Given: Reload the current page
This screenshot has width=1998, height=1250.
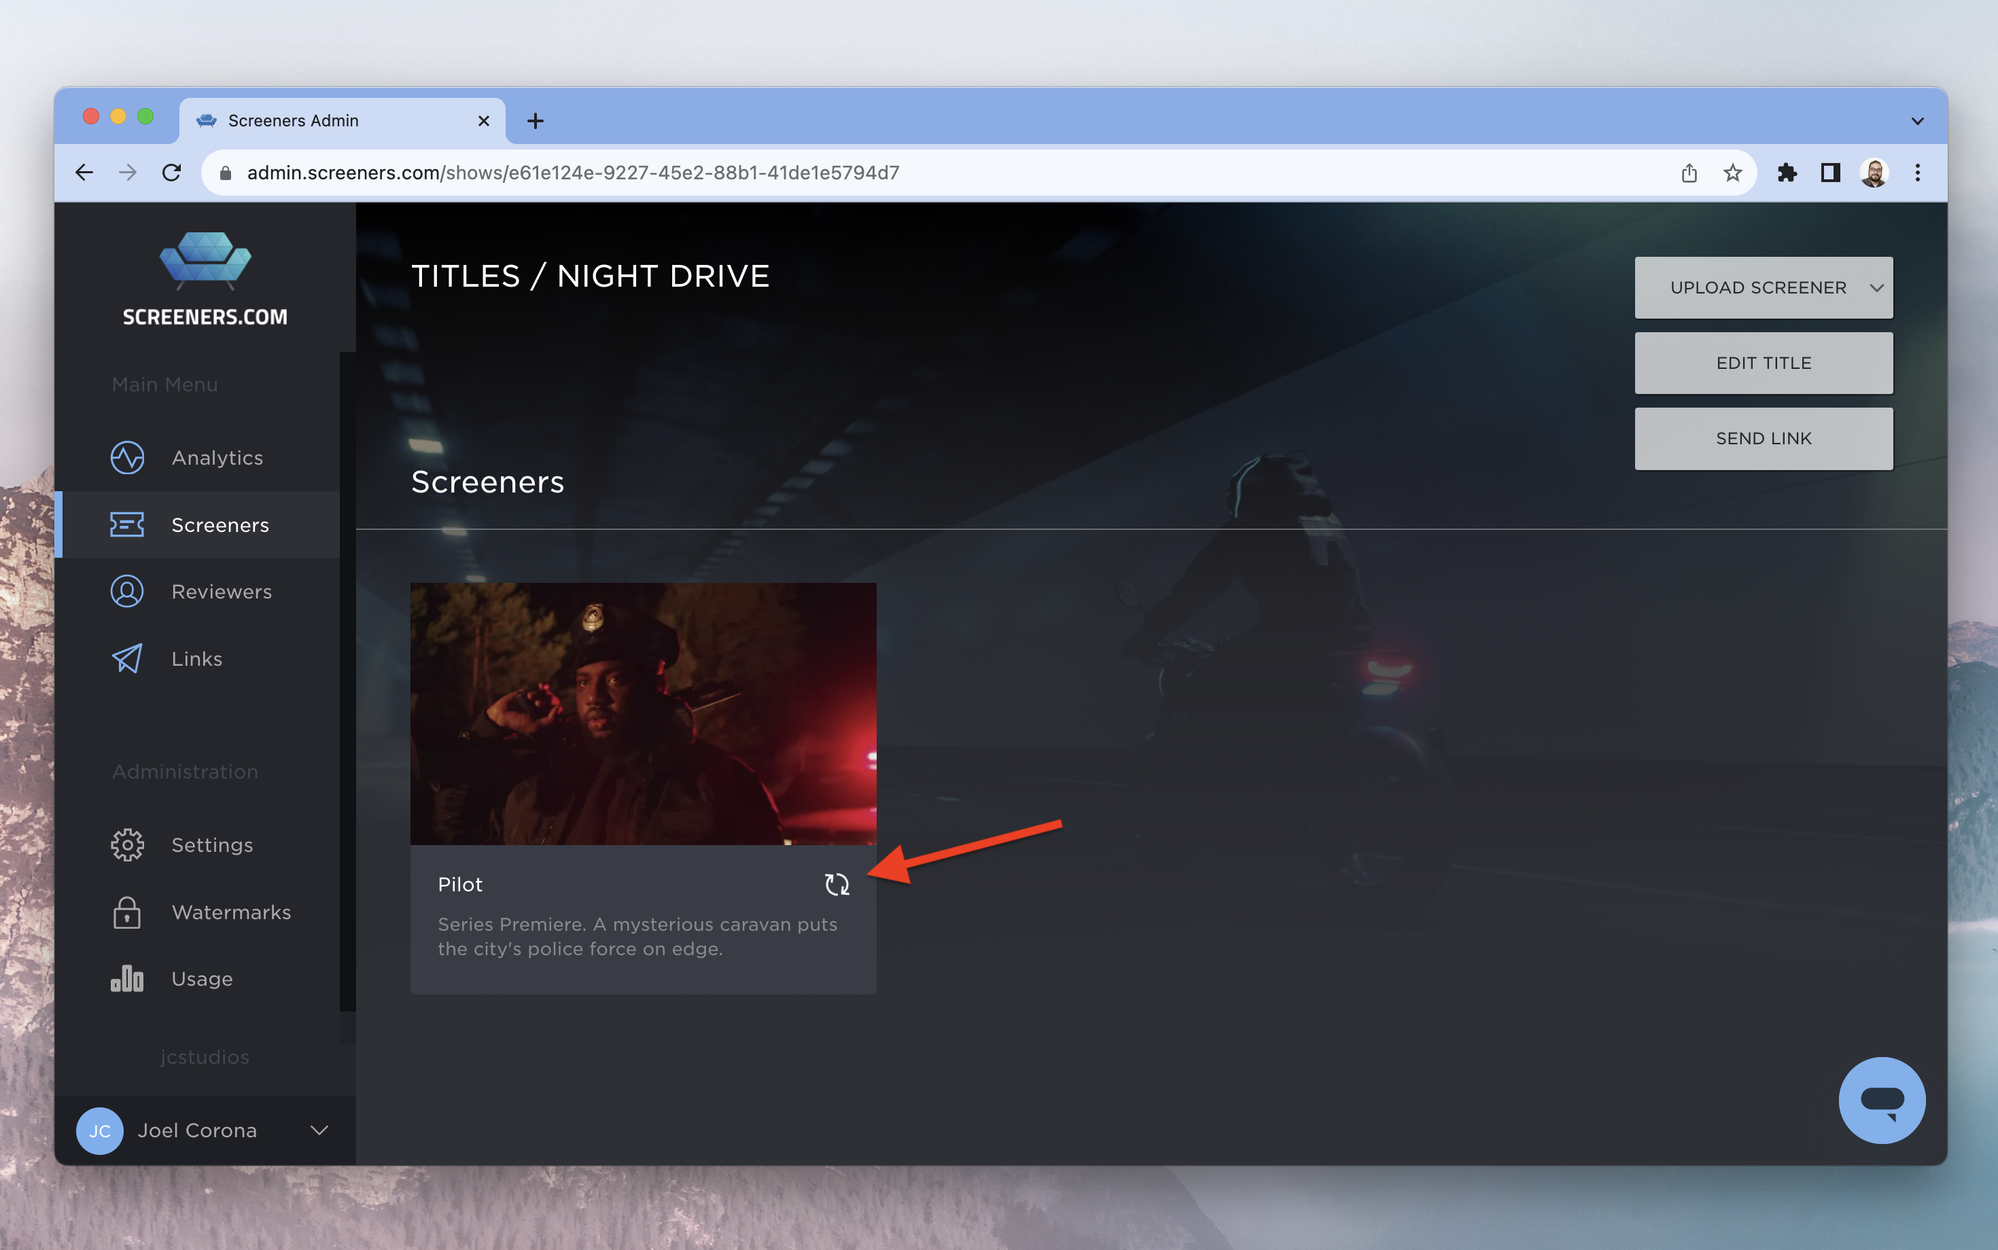Looking at the screenshot, I should pyautogui.click(x=171, y=172).
